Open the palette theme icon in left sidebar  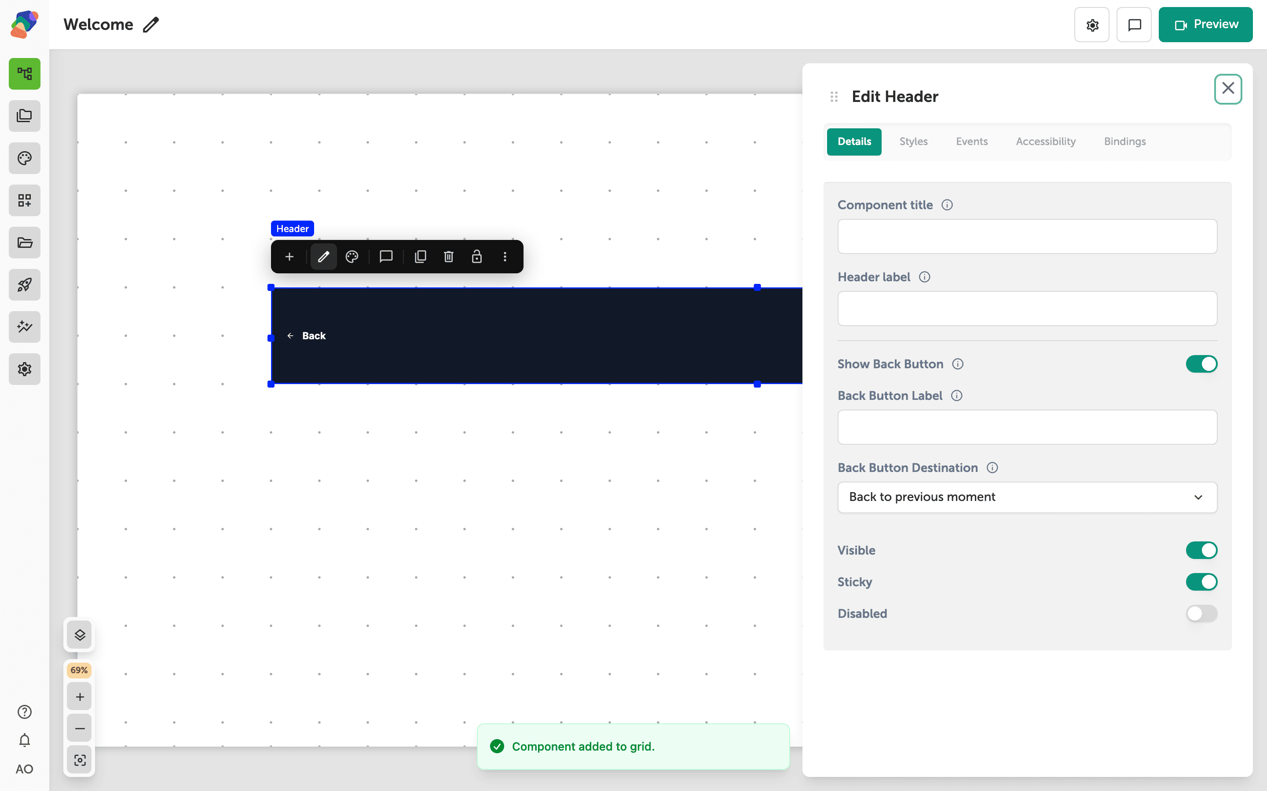point(25,158)
